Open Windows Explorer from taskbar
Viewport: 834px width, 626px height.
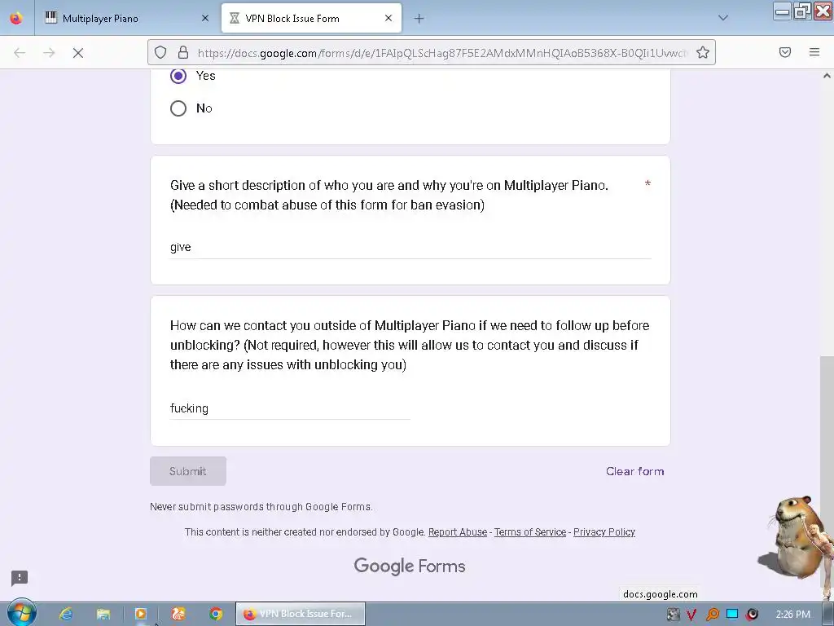pos(103,614)
